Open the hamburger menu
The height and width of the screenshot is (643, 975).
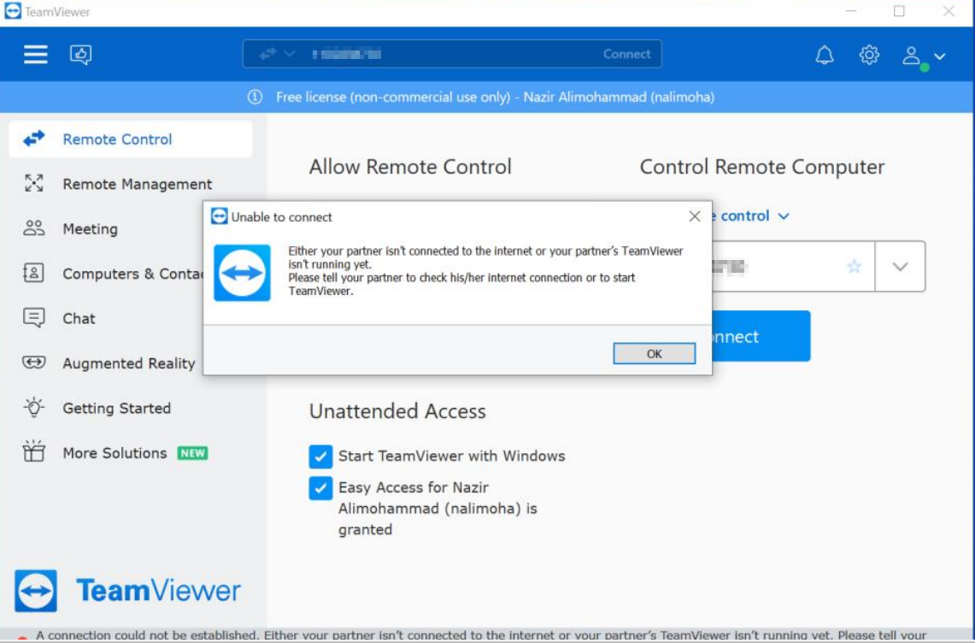33,55
